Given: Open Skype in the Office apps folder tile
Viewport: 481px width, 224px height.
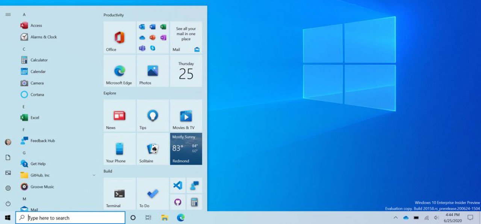Looking at the screenshot, I should tap(153, 48).
